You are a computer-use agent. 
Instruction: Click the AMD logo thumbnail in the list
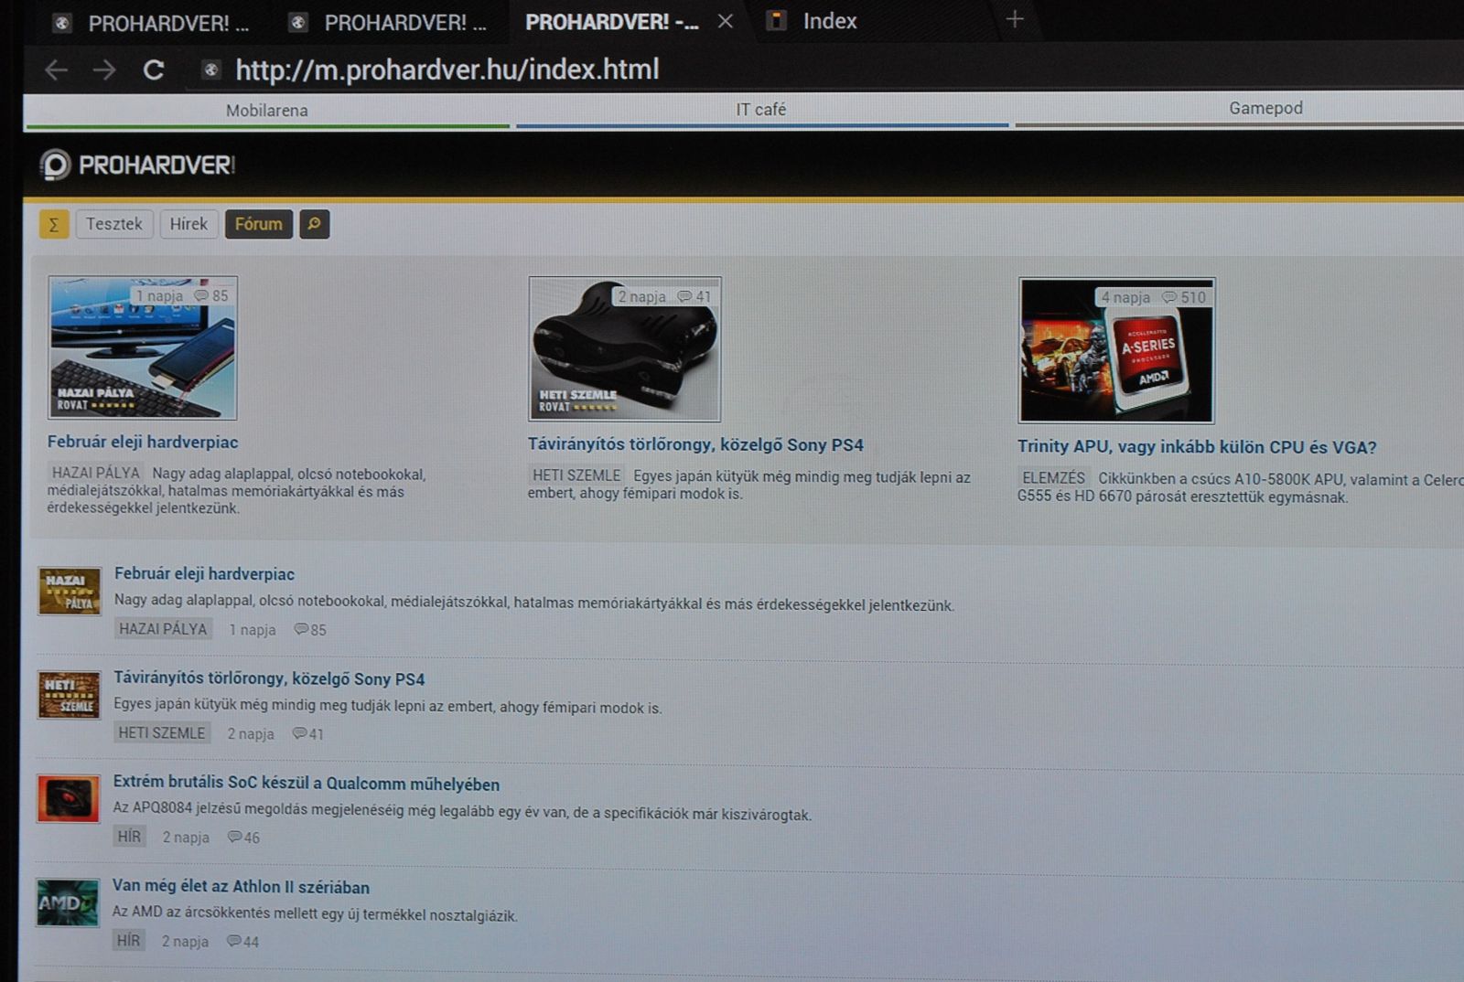click(68, 902)
